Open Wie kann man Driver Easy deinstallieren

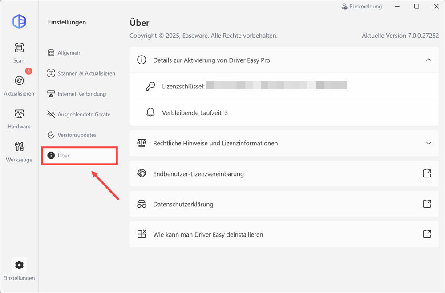pyautogui.click(x=208, y=235)
